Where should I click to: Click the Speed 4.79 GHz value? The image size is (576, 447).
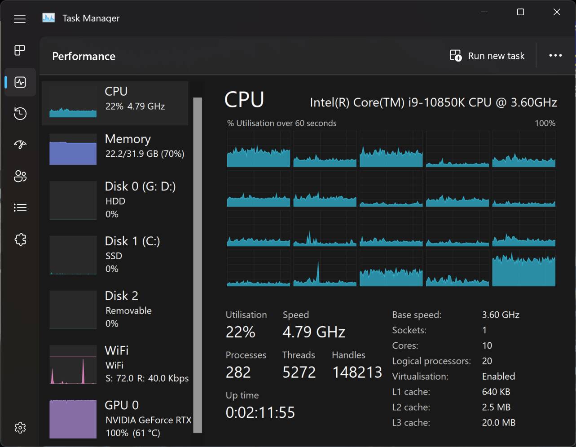(314, 332)
